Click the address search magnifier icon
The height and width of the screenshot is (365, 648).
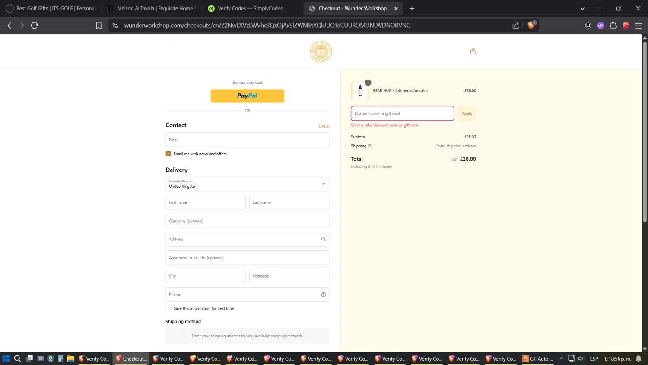[323, 239]
